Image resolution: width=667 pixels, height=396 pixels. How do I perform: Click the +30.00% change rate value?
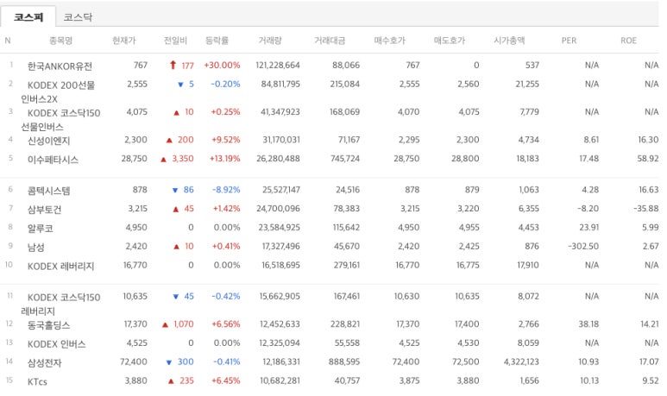pyautogui.click(x=222, y=65)
